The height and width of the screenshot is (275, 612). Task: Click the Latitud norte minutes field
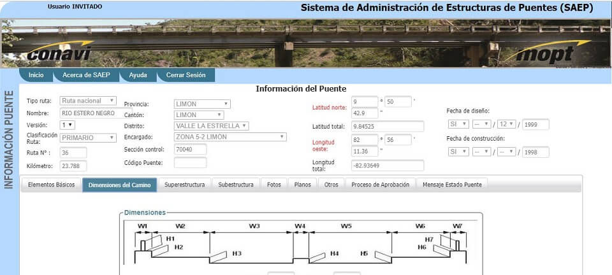398,102
